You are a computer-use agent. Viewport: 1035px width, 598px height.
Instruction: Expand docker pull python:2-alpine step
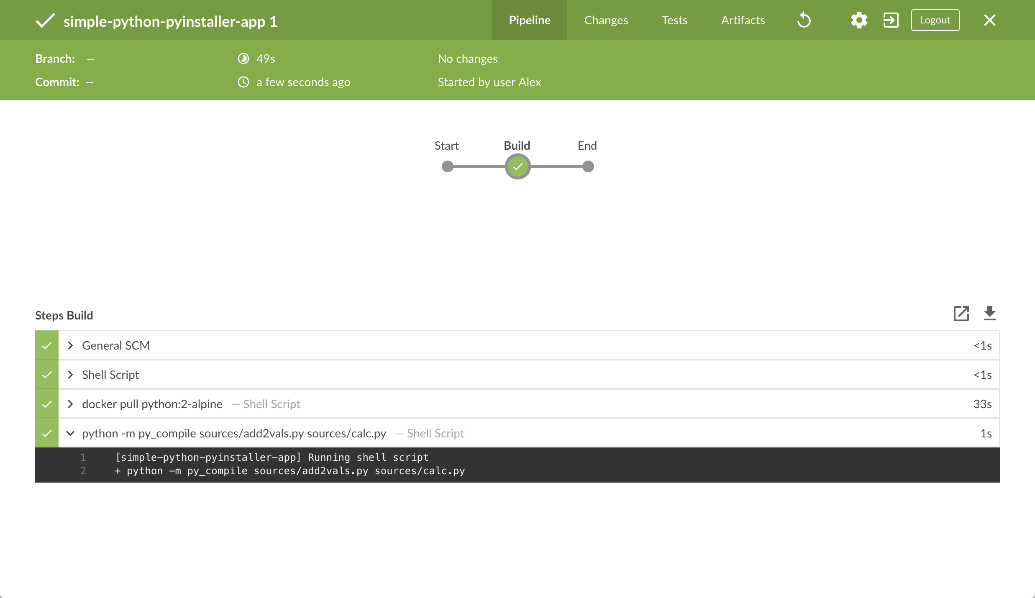[70, 404]
